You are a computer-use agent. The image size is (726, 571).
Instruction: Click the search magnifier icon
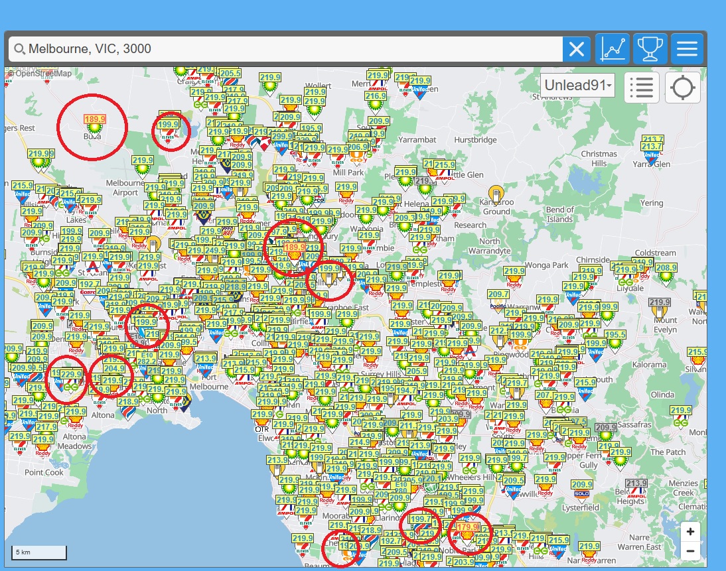coord(19,48)
